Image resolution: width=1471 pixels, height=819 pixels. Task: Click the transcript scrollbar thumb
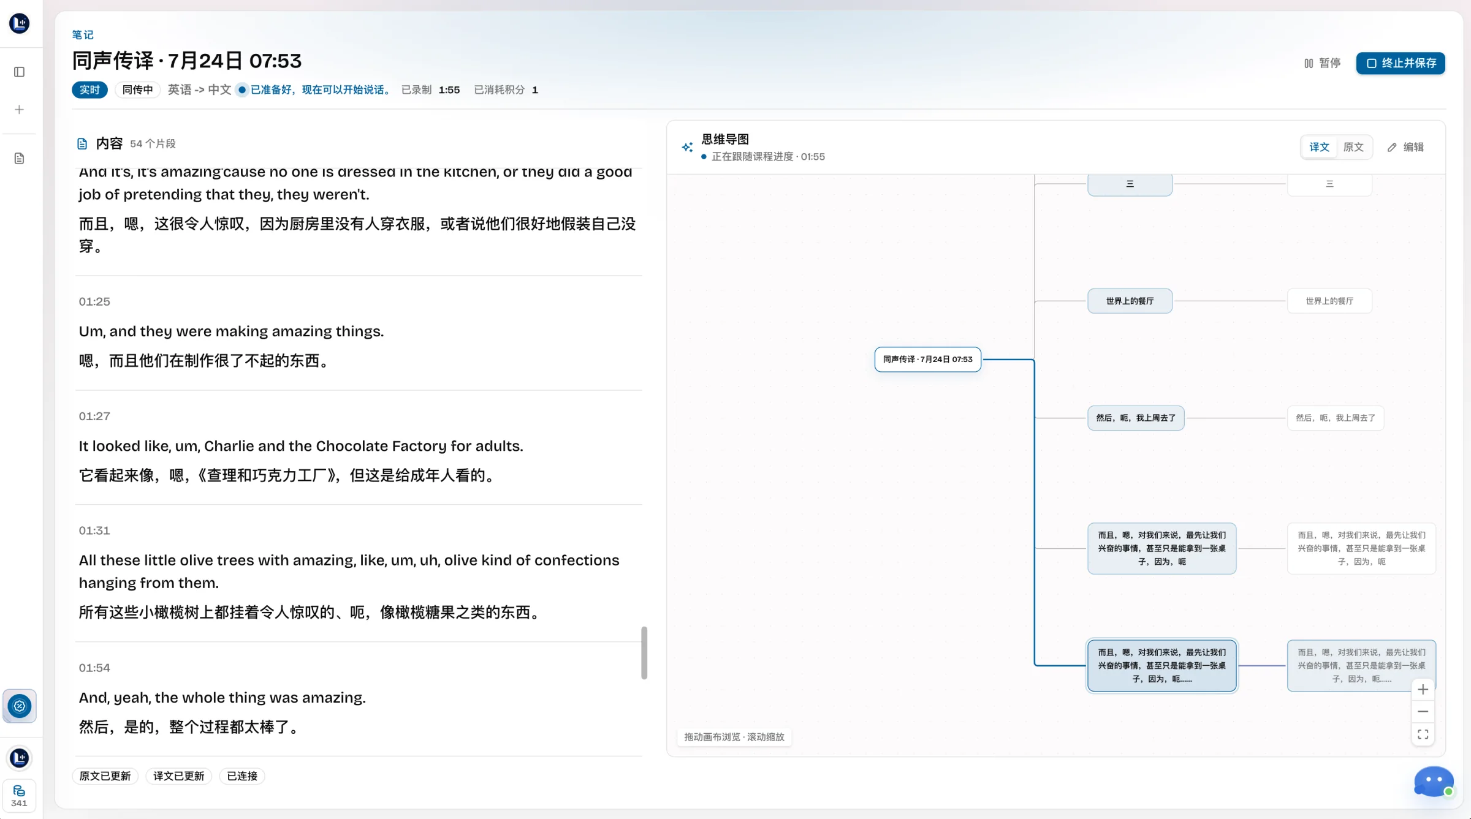tap(644, 652)
